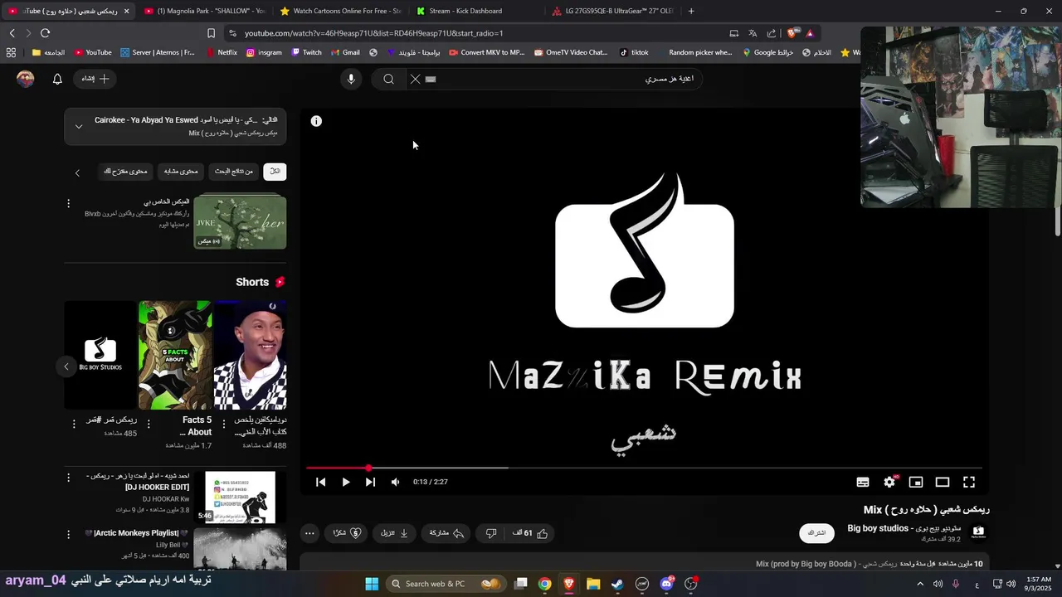The image size is (1062, 597).
Task: Select the 'محتوى مشابه' filter chip
Action: (181, 172)
